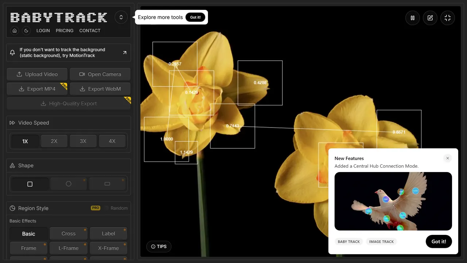
Task: Choose the Frame region effect
Action: point(29,248)
